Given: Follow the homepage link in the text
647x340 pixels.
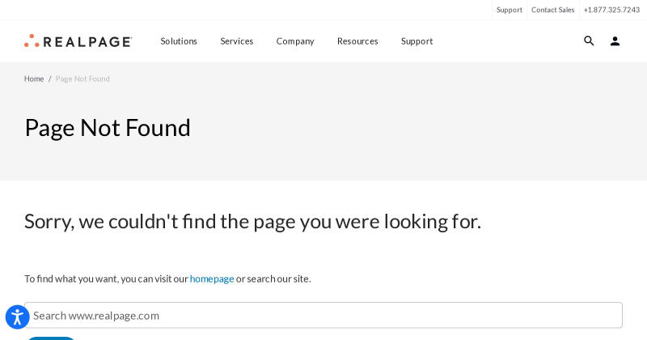Looking at the screenshot, I should 212,278.
